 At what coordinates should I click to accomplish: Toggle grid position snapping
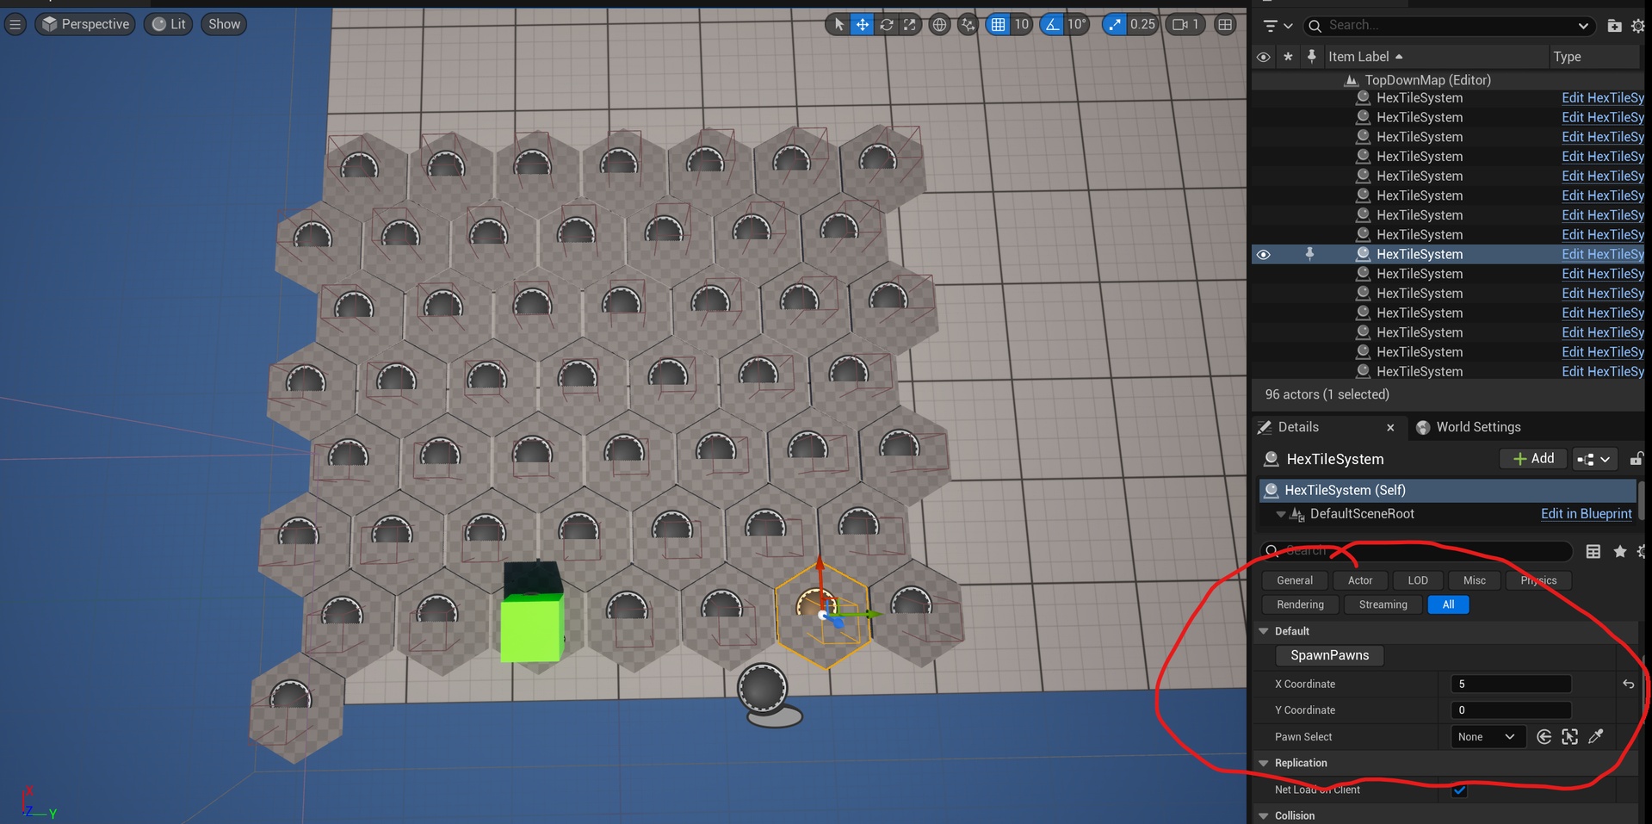point(998,24)
